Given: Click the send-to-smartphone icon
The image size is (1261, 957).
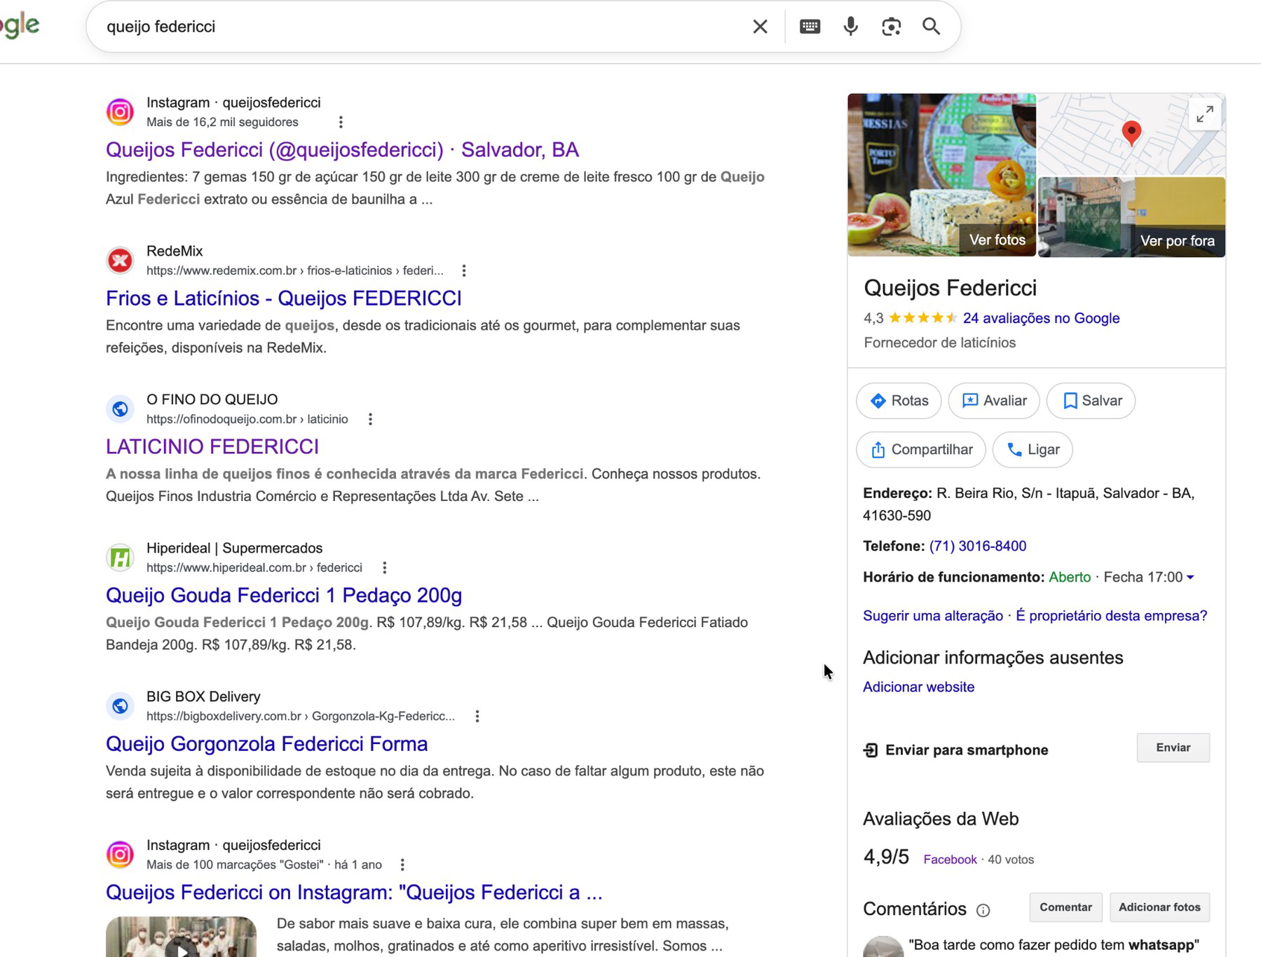Looking at the screenshot, I should [871, 750].
